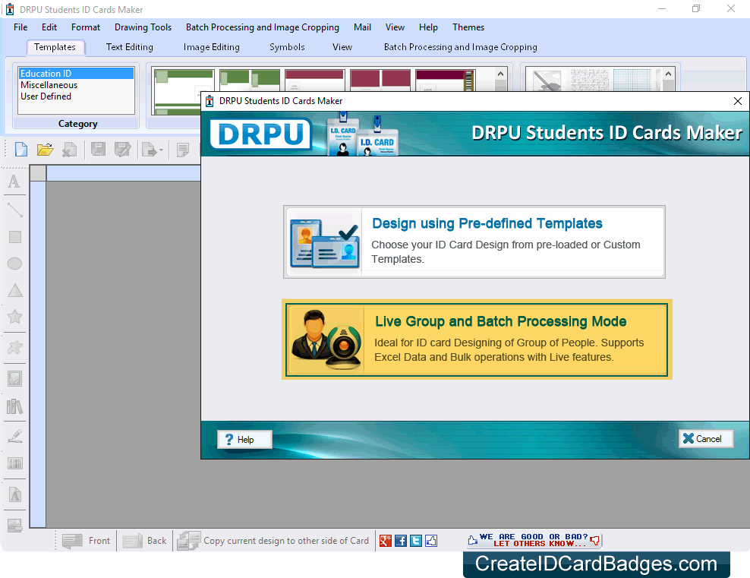Select the Ellipse shape tool
This screenshot has width=750, height=578.
coord(15,264)
